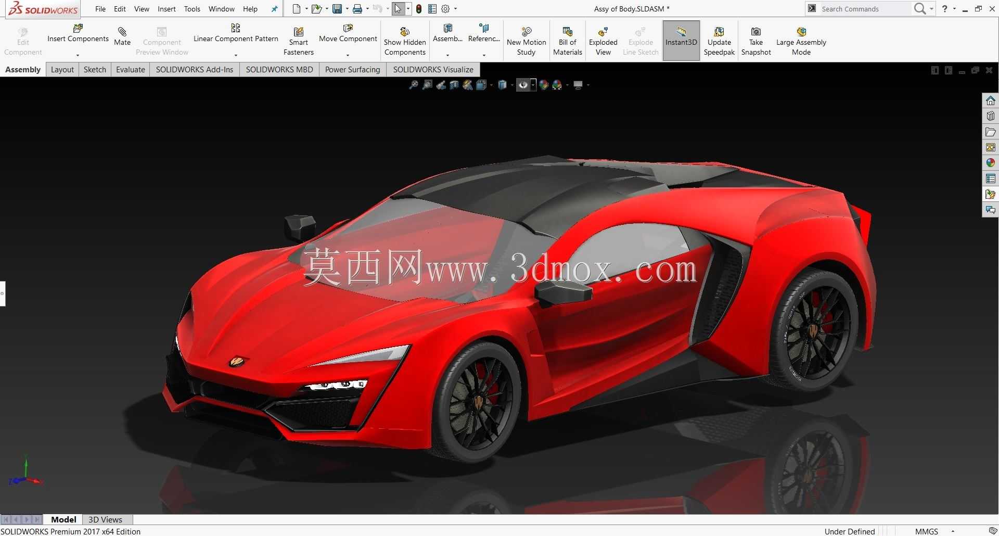Open Appearances, Scenes and Decals pane icon

(991, 163)
